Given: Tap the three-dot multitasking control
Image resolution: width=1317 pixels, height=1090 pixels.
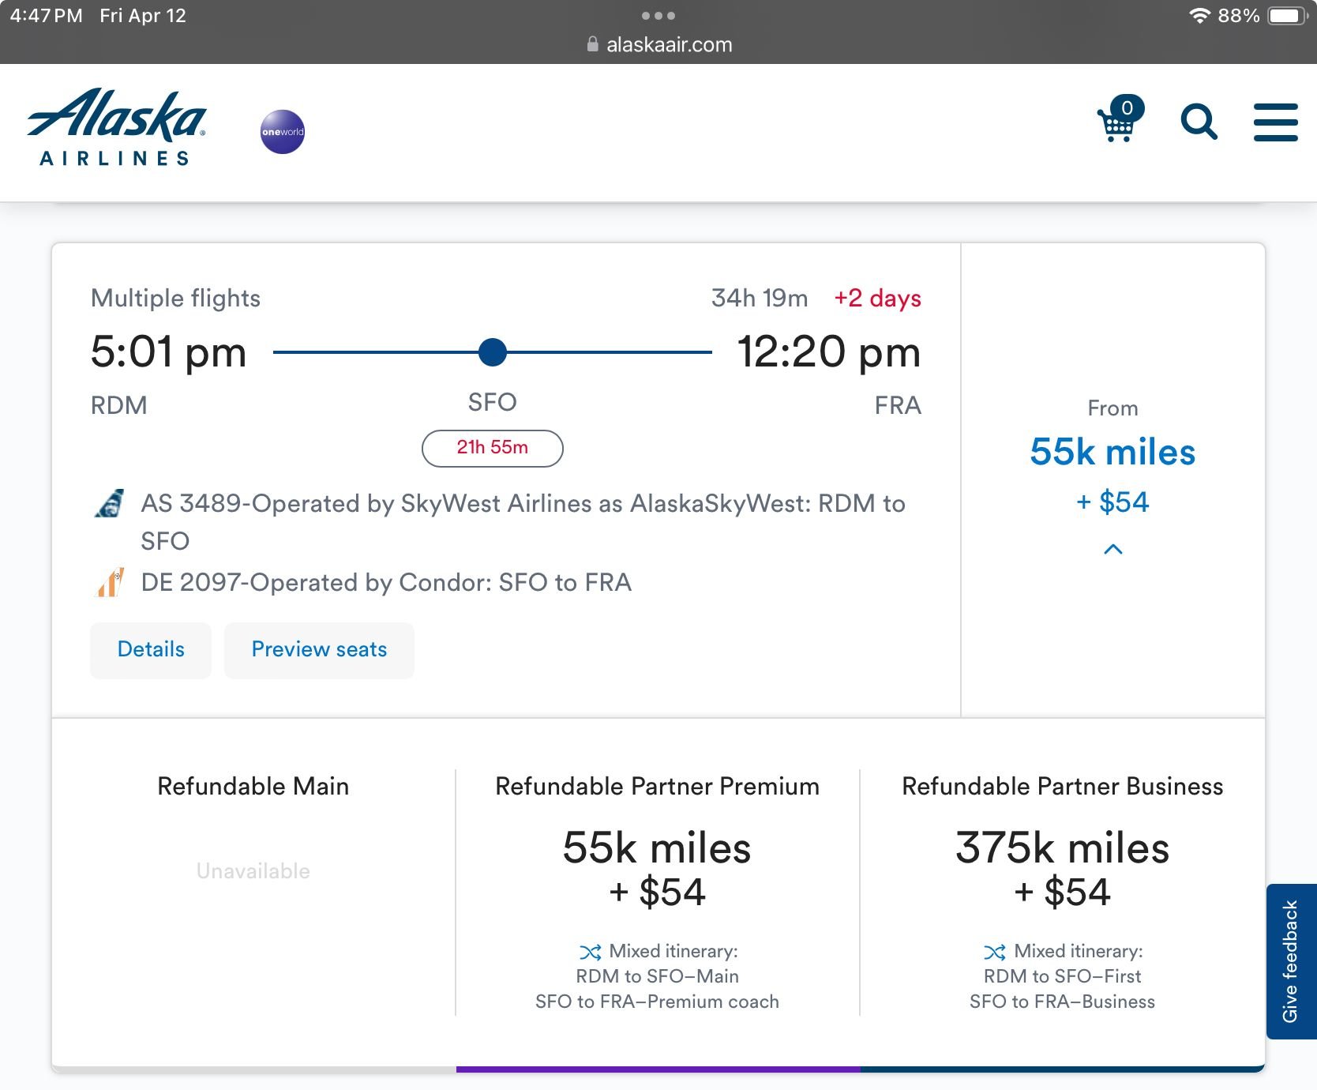Looking at the screenshot, I should pos(658,16).
